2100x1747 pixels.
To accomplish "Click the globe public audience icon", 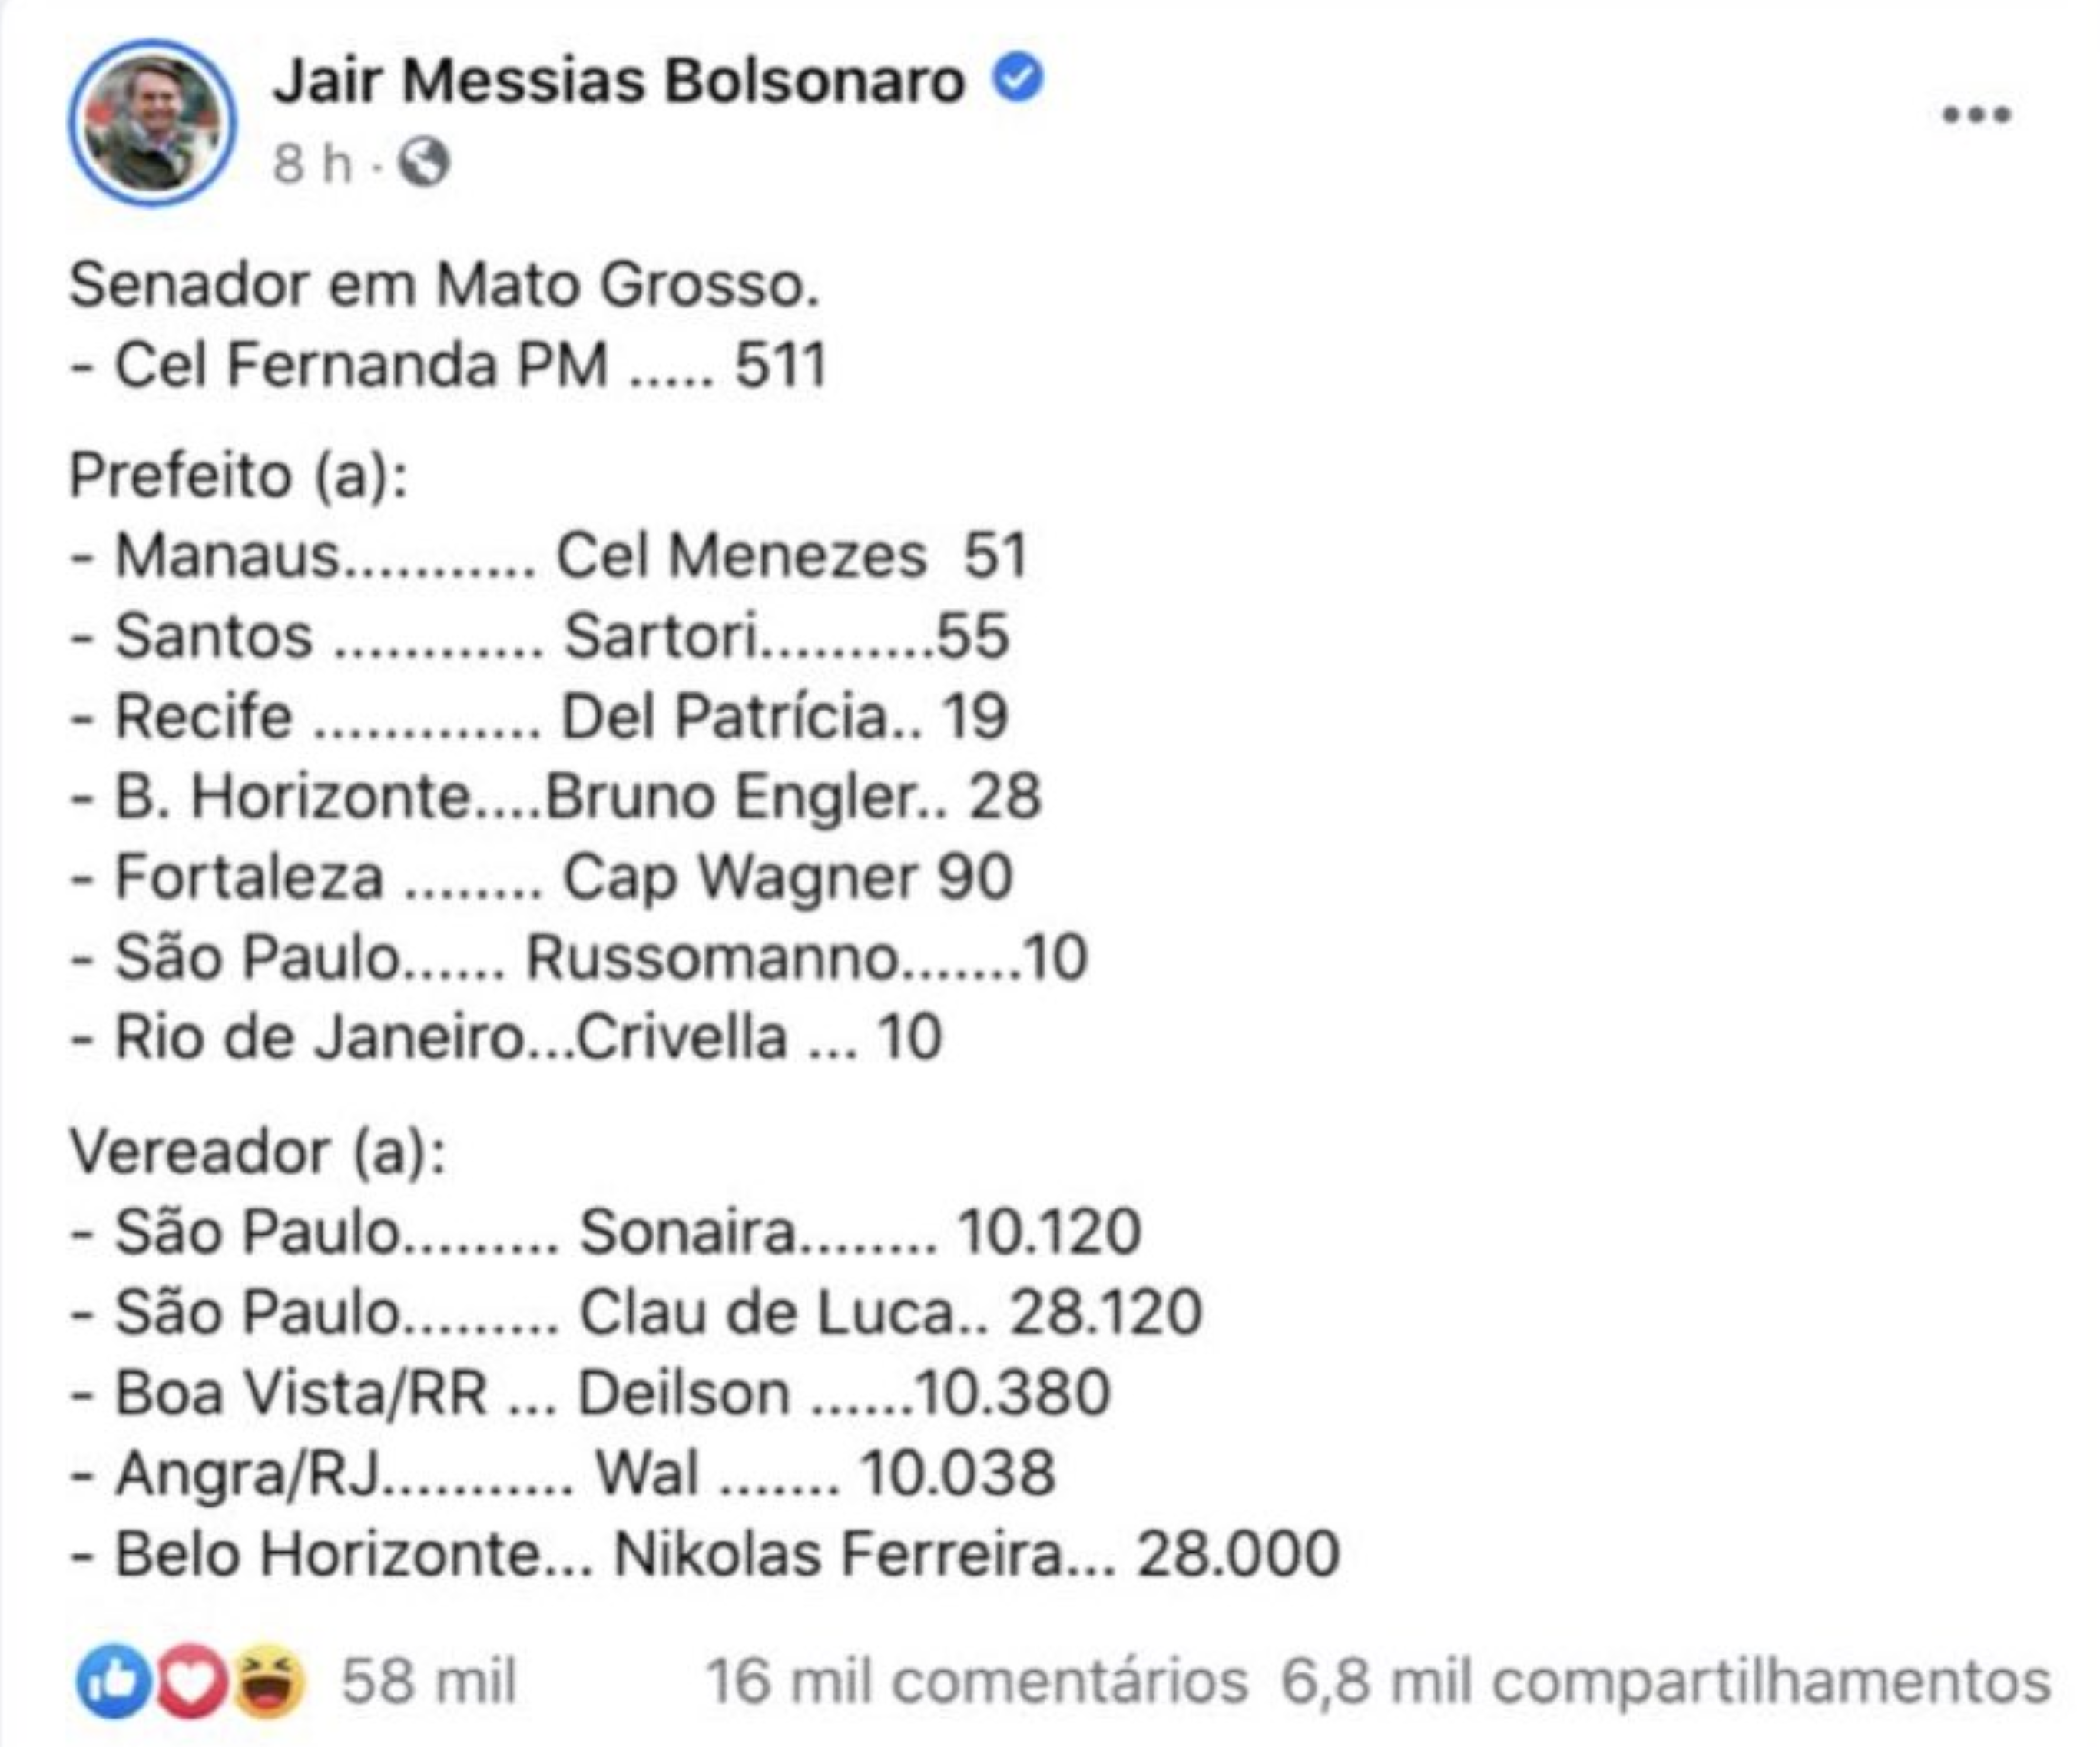I will point(424,162).
